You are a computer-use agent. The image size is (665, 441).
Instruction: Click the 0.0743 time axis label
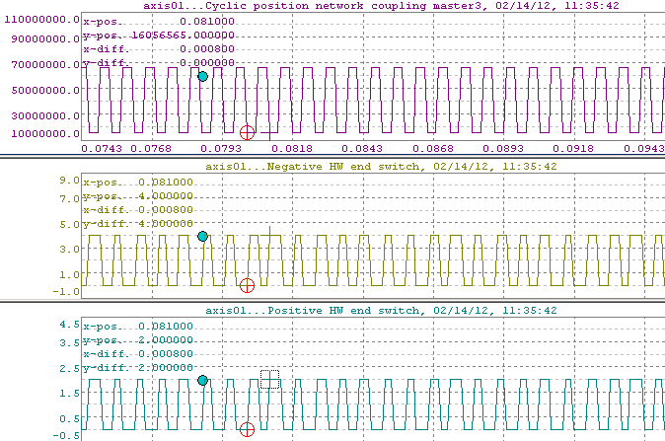[x=102, y=149]
